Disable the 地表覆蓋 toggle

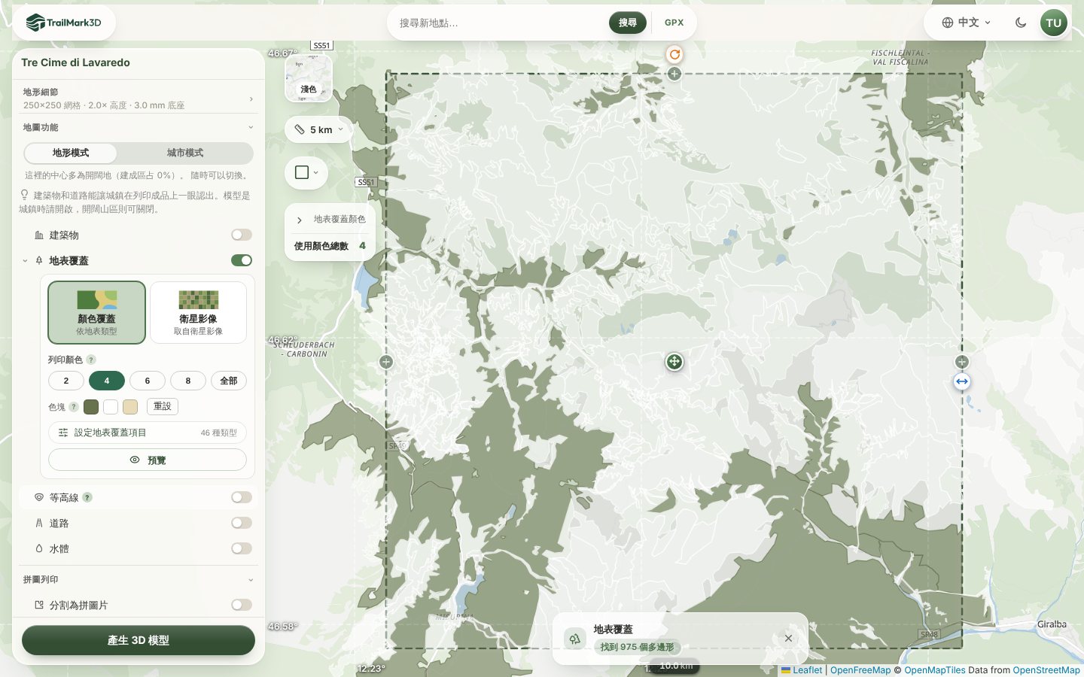[x=242, y=260]
